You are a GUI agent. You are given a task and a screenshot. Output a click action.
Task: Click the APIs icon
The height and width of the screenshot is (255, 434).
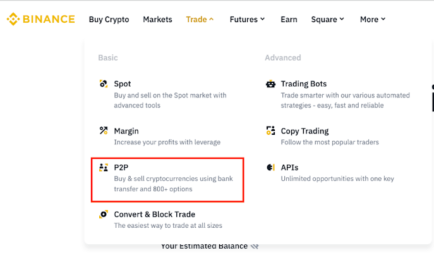coord(270,168)
